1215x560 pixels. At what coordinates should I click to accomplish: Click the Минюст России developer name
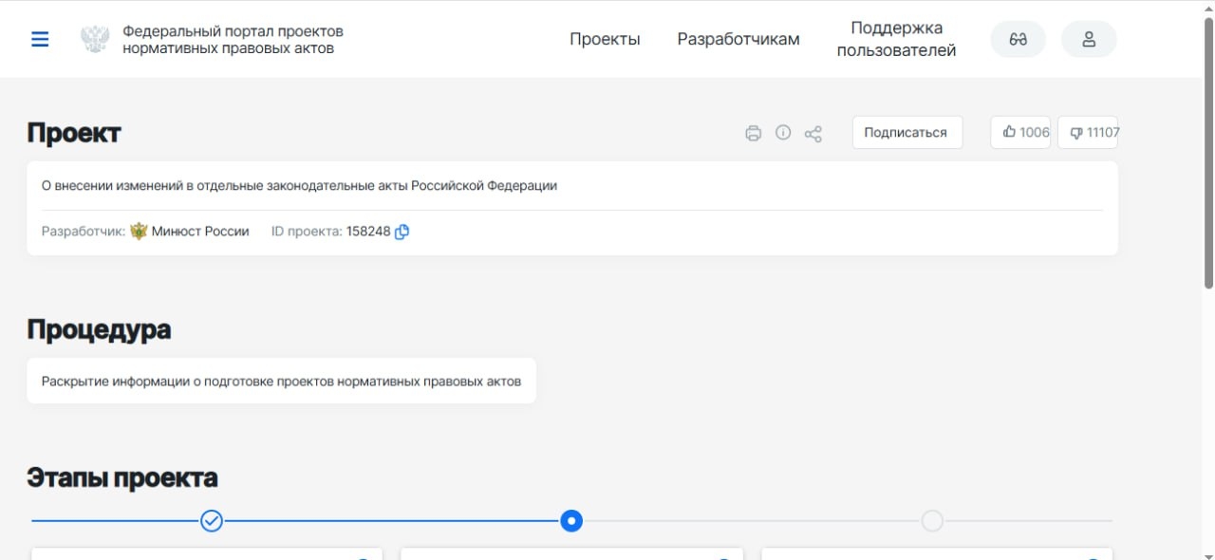pos(200,231)
